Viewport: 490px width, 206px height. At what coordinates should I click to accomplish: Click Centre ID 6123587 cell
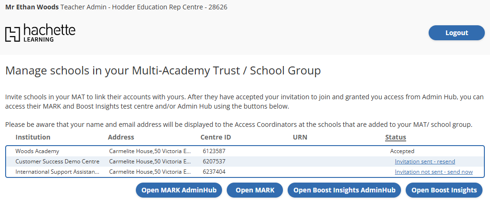point(214,151)
